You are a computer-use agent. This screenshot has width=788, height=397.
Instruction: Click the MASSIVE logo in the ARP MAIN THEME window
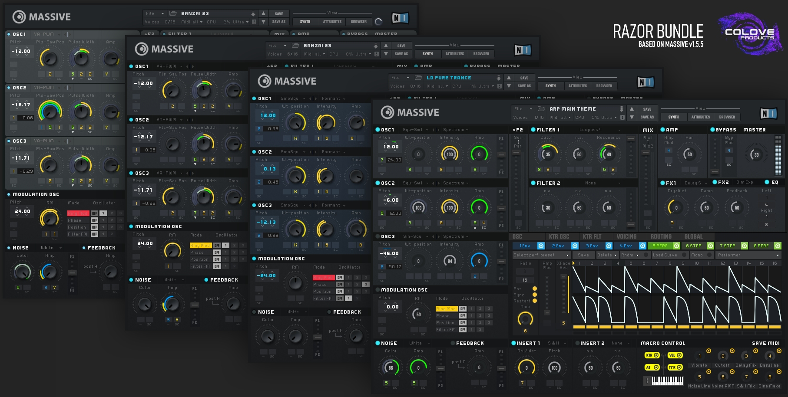tap(410, 112)
